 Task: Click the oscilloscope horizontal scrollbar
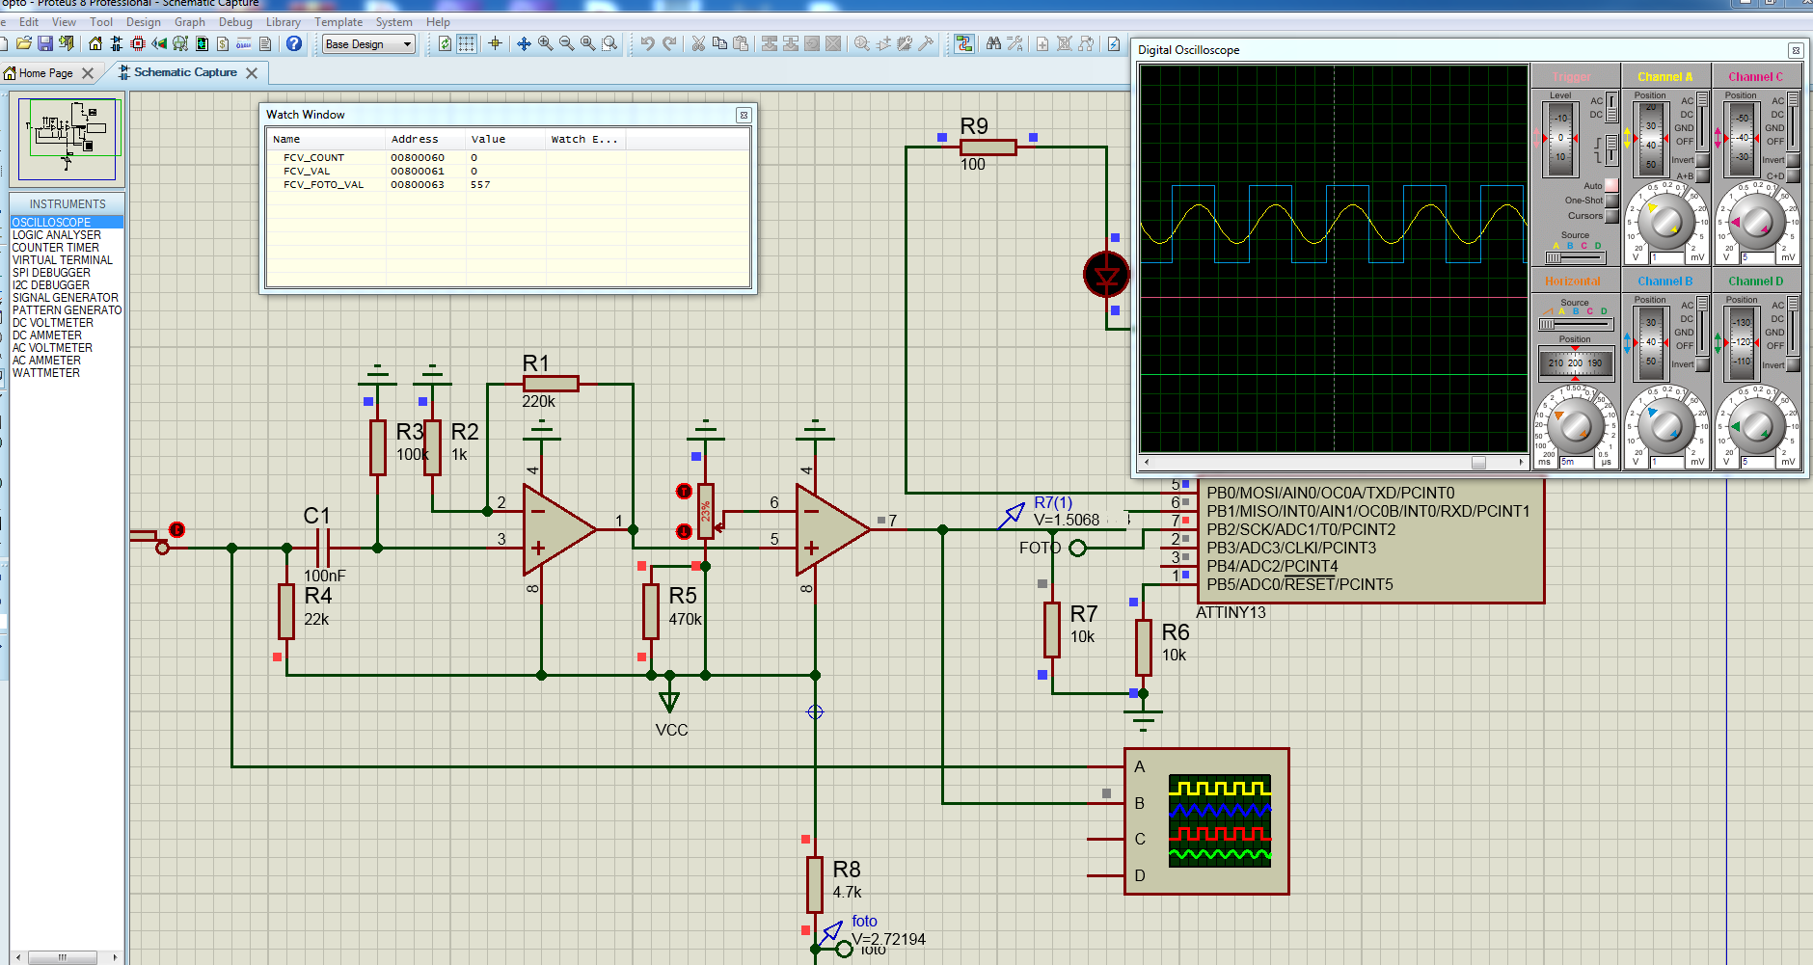click(1334, 463)
